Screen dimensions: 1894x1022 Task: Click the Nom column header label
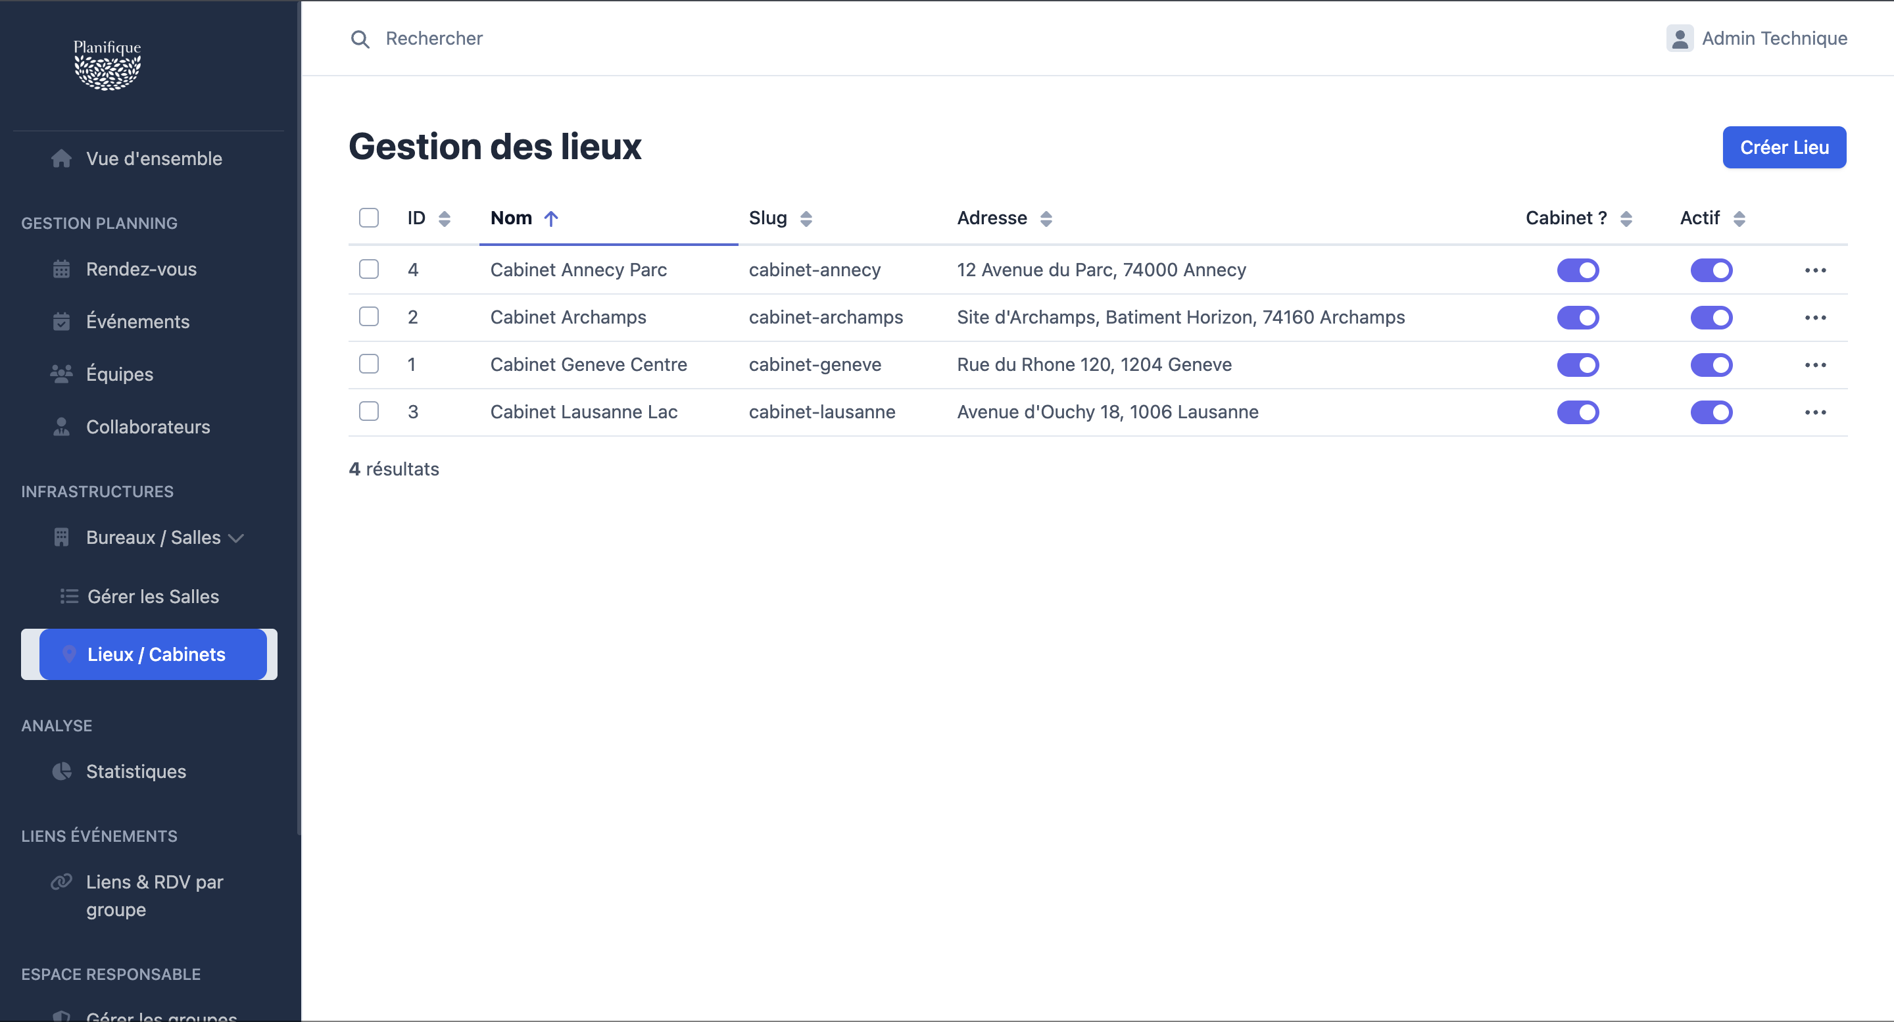(511, 218)
